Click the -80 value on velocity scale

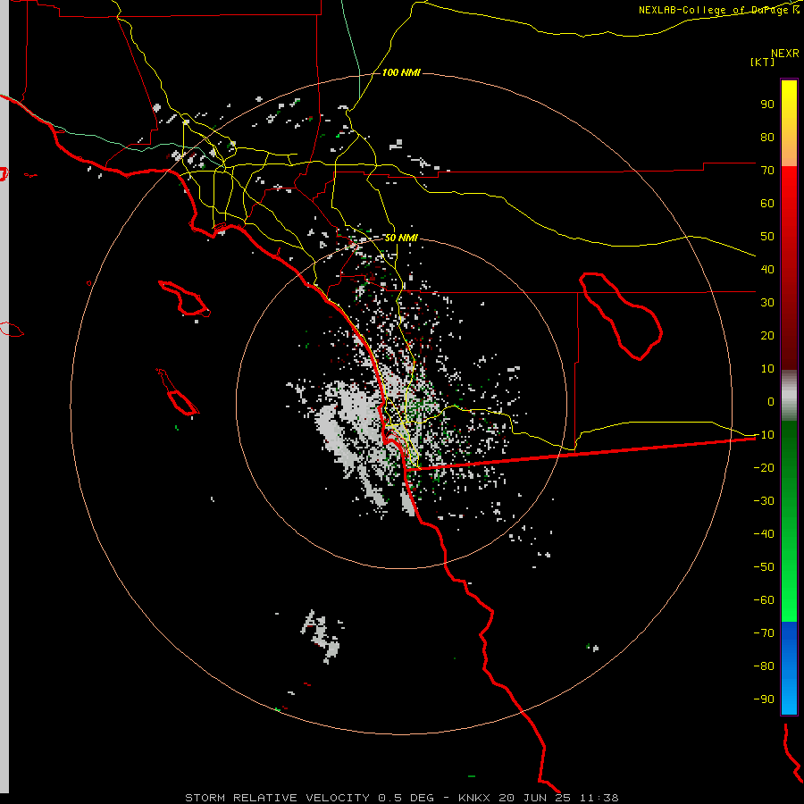click(x=764, y=666)
